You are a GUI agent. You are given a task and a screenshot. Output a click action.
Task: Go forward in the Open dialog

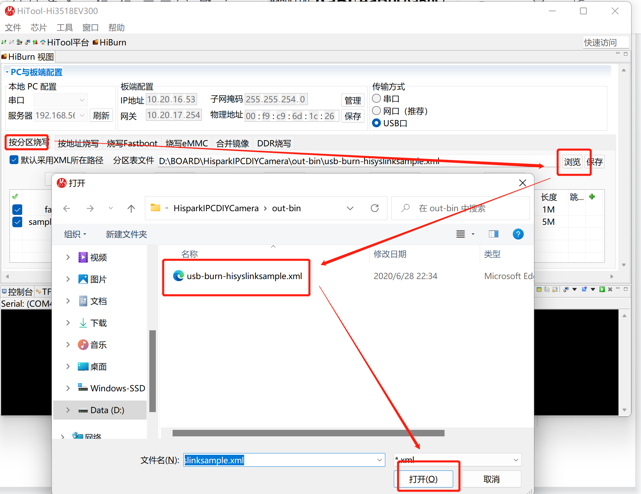90,208
